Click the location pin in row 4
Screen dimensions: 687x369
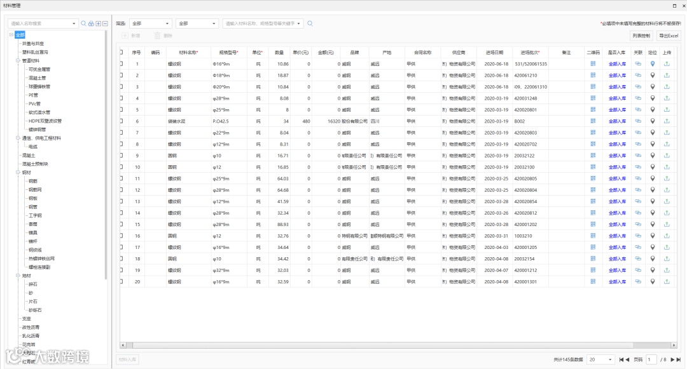point(653,98)
